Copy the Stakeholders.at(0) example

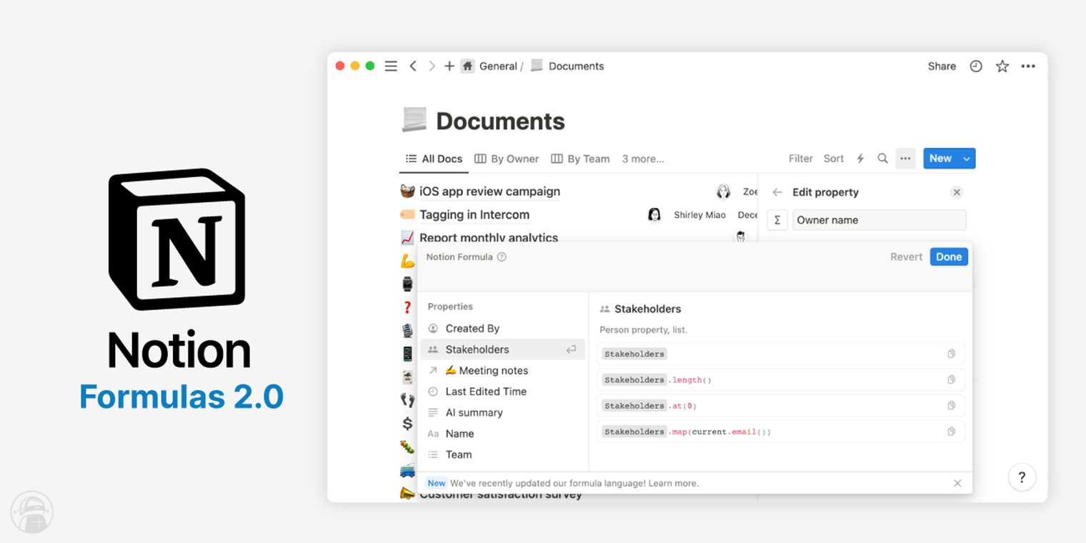951,405
